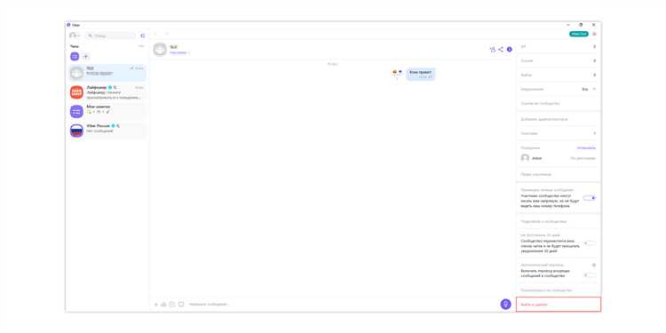Click the purple voice message microphone button
Screen dimensions: 666x333
pos(505,304)
